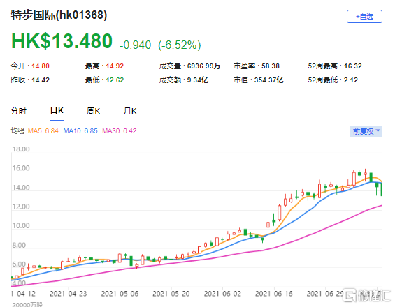
Task: Select the MA10: 6.85 indicator label
Action: [x=80, y=131]
